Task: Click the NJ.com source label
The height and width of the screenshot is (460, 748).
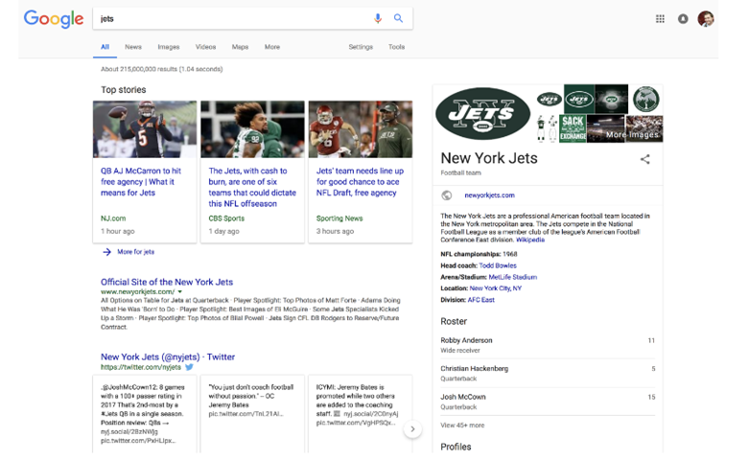Action: 113,218
